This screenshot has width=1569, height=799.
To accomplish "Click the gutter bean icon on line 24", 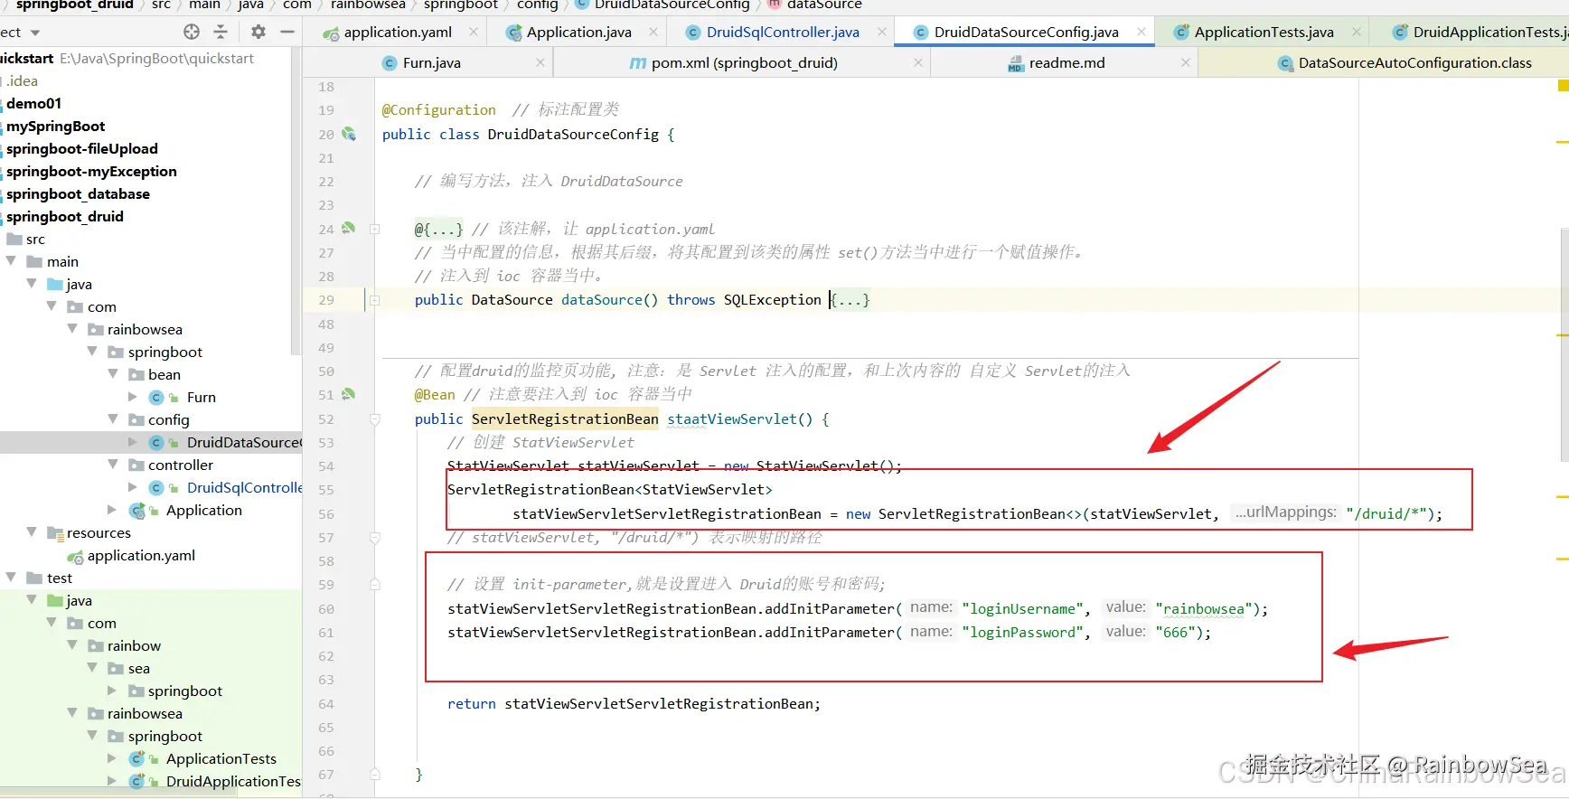I will click(x=348, y=229).
